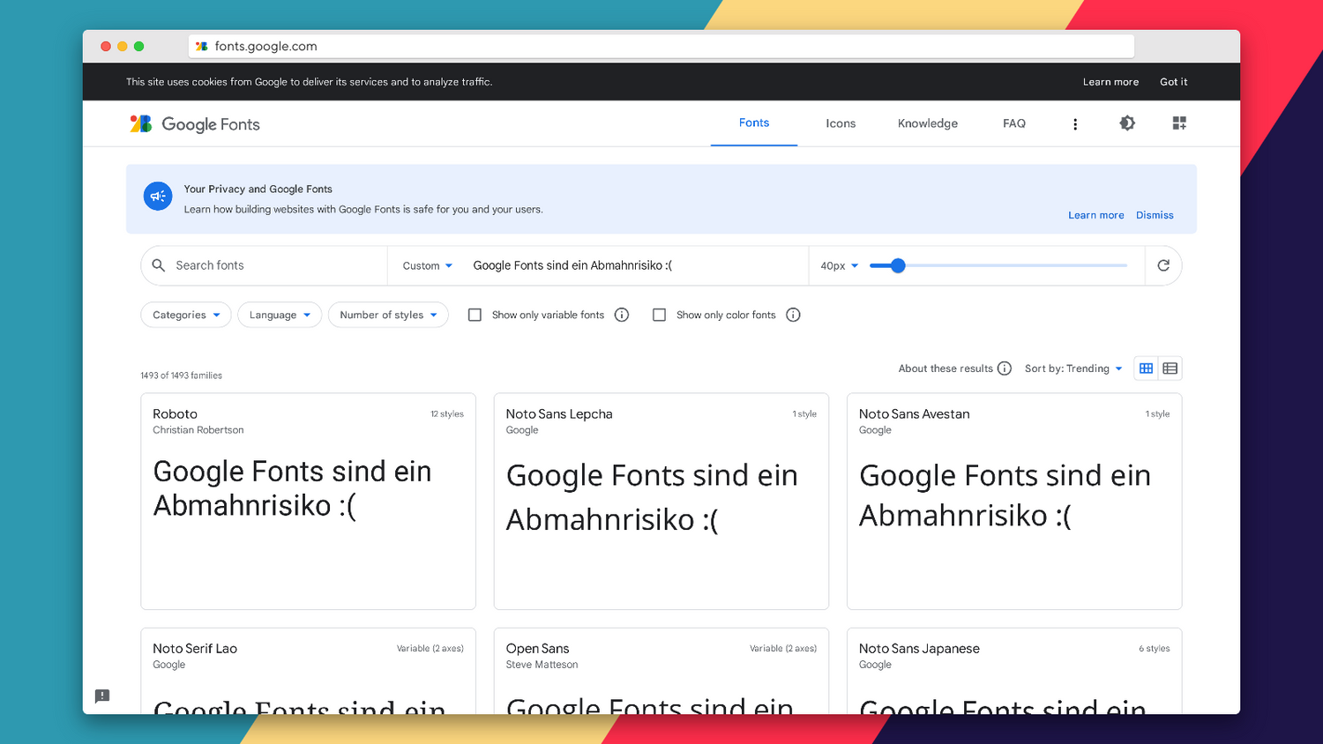
Task: Switch to grid view of fonts
Action: [x=1146, y=368]
